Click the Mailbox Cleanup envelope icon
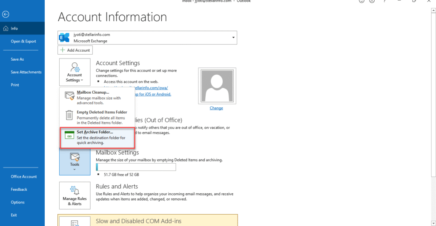The height and width of the screenshot is (226, 436). [69, 95]
